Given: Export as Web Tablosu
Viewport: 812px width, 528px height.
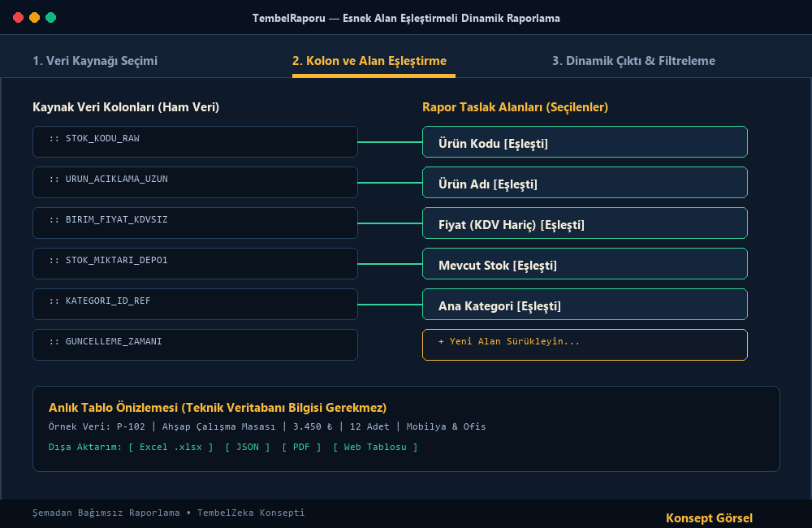Looking at the screenshot, I should pos(375,447).
